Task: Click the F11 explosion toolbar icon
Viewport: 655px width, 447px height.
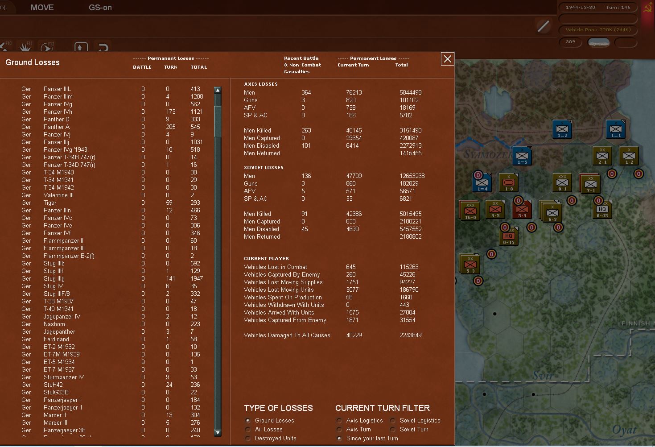Action: click(x=25, y=46)
